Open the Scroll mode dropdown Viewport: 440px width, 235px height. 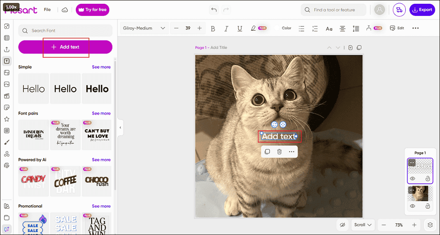coord(363,225)
